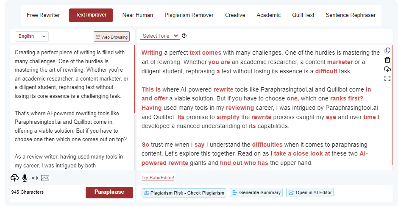Expand output to fullscreen view
This screenshot has width=401, height=206.
tap(387, 78)
